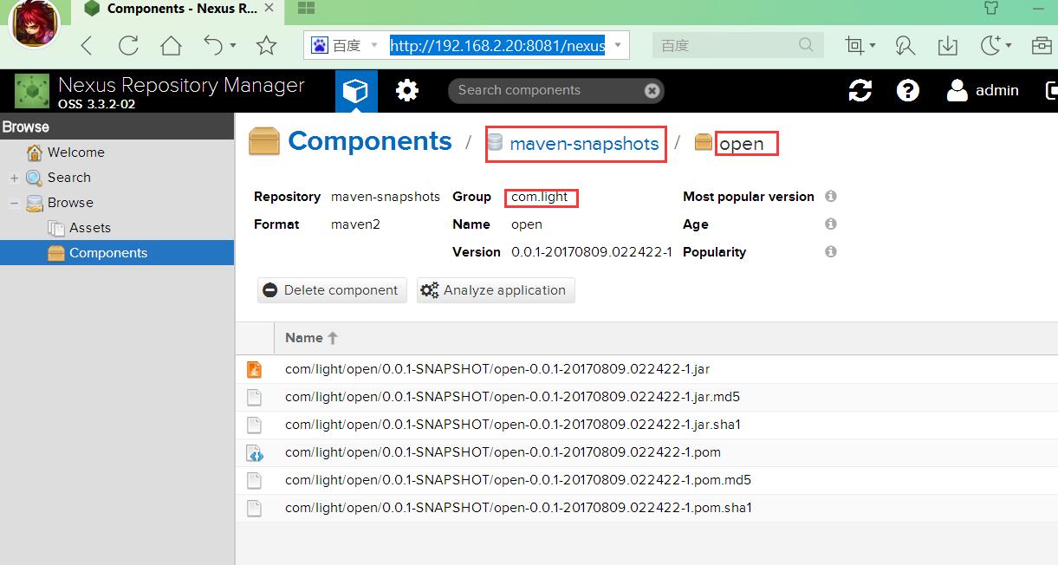The width and height of the screenshot is (1058, 565).
Task: Go to the browser home page icon
Action: 171,45
